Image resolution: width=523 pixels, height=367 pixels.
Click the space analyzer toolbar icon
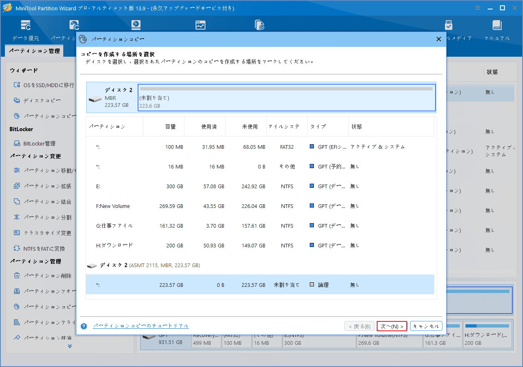[200, 25]
